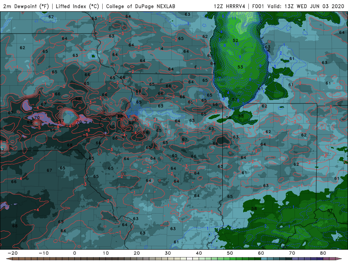Click the 'Lifted Index (°C)' header label

[77, 6]
